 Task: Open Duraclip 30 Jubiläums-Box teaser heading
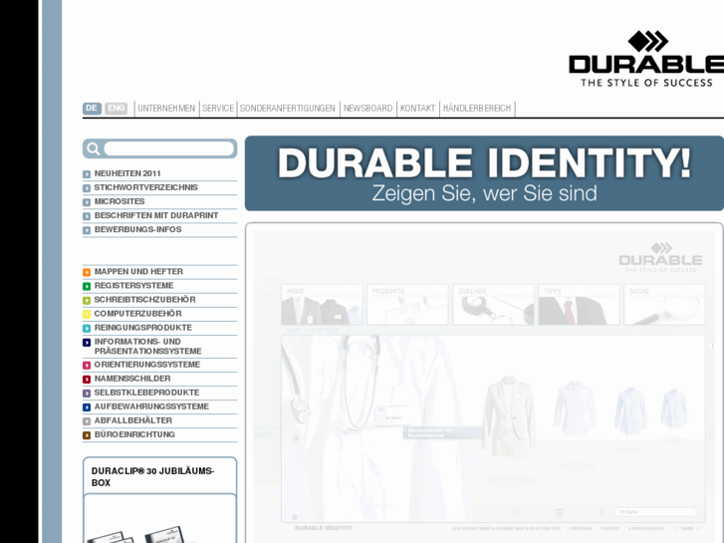pos(152,477)
